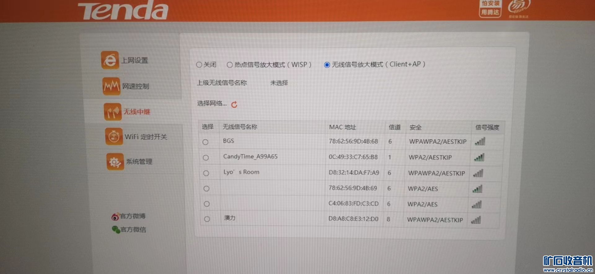
Task: Click the 澳力 network name
Action: [x=230, y=218]
